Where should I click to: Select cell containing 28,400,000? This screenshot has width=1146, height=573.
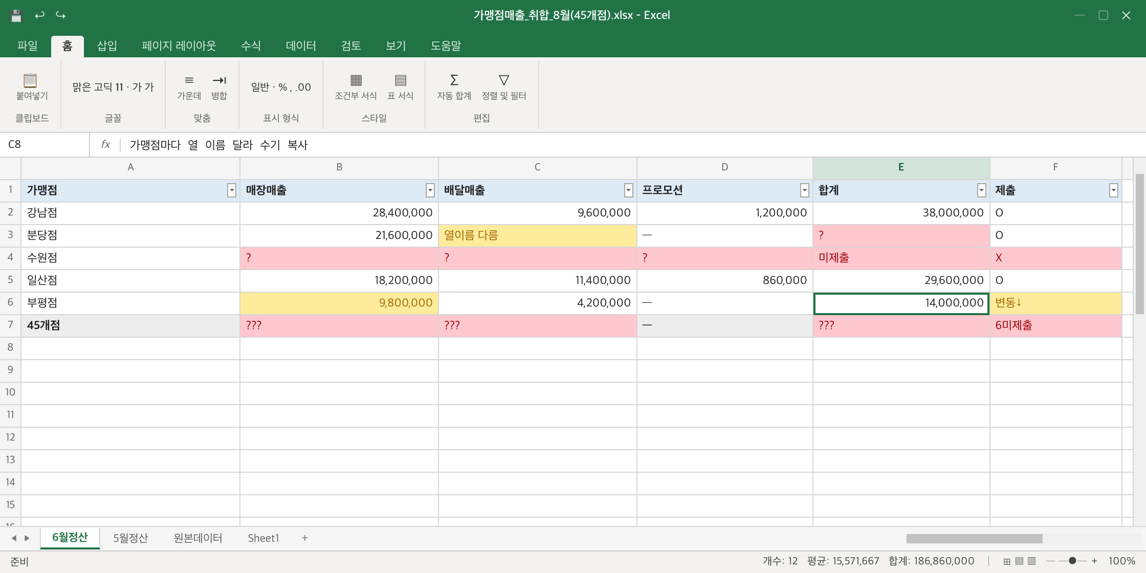(x=339, y=213)
